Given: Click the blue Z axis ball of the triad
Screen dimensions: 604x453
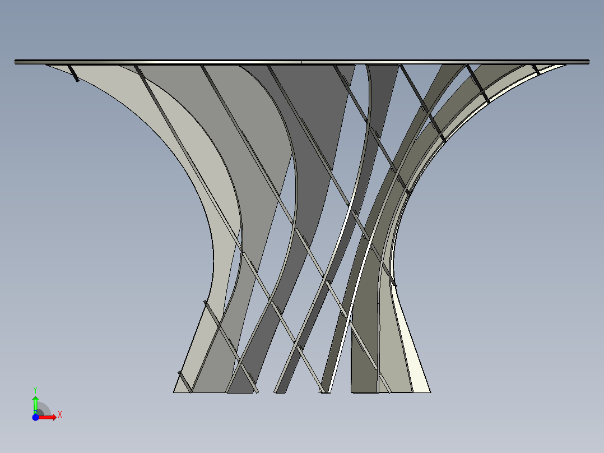Looking at the screenshot, I should pyautogui.click(x=35, y=418).
